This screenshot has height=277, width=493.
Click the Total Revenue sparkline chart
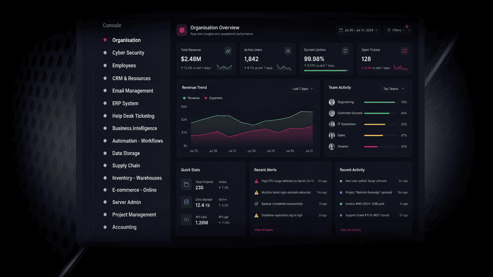click(224, 67)
